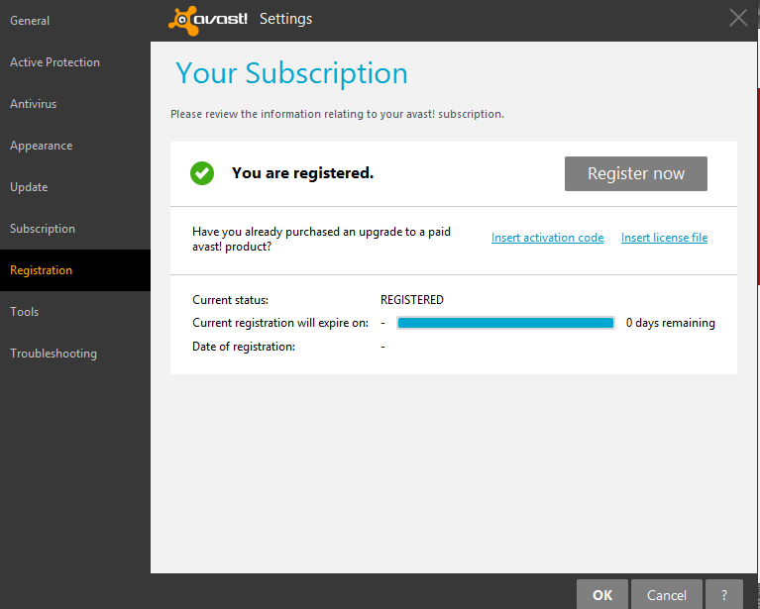
Task: Click the 'Please review the information' sentence
Action: click(337, 114)
